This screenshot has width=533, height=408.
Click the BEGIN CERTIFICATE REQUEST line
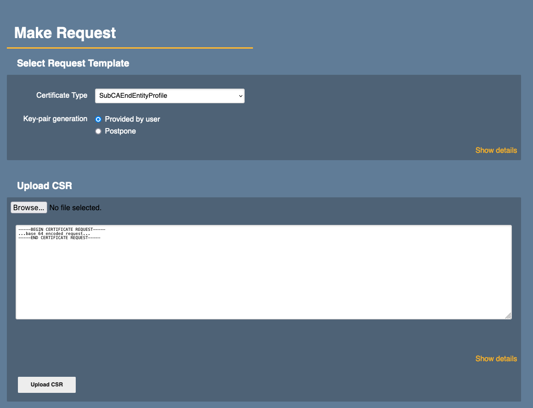coord(62,229)
